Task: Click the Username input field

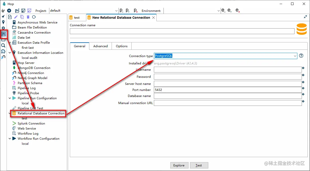Action: pyautogui.click(x=228, y=70)
